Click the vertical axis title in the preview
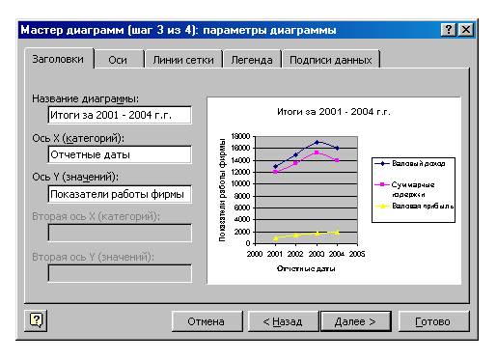497x360 pixels. coord(222,190)
